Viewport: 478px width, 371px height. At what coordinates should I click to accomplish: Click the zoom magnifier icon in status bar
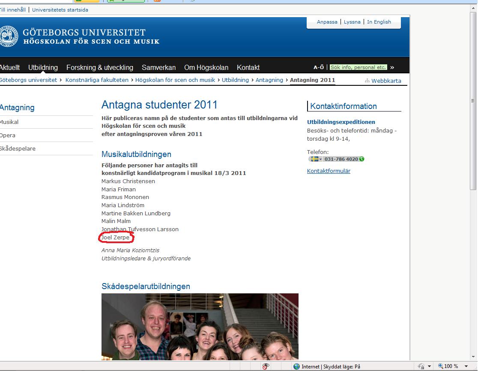point(440,366)
